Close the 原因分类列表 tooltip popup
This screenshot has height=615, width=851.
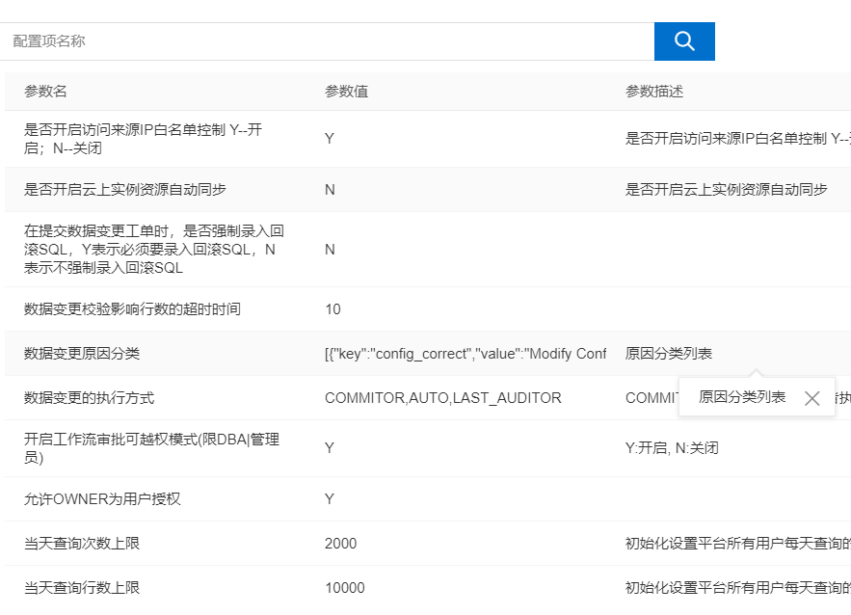coord(811,398)
